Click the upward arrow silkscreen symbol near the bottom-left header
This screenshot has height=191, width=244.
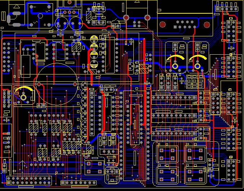click(22, 165)
